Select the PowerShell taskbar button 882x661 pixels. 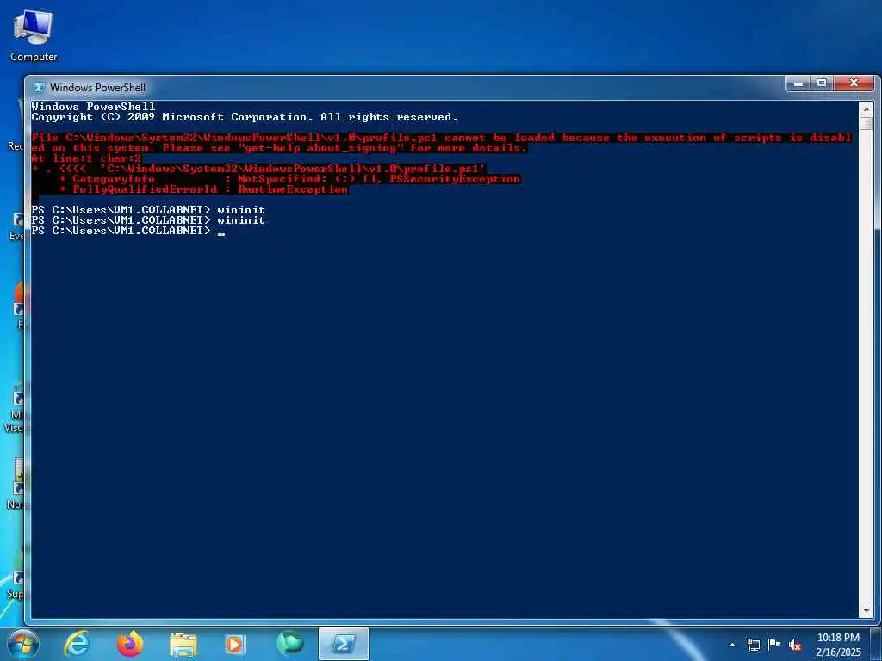(x=343, y=644)
